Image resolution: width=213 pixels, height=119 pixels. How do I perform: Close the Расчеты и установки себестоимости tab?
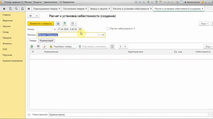(x=151, y=9)
